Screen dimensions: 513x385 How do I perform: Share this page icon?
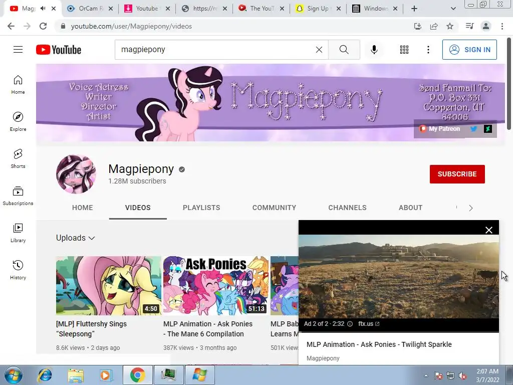434,26
